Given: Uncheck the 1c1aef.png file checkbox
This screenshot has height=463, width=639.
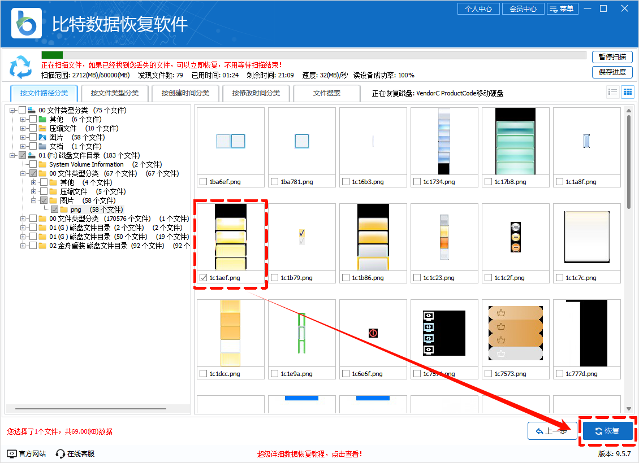Looking at the screenshot, I should (203, 278).
